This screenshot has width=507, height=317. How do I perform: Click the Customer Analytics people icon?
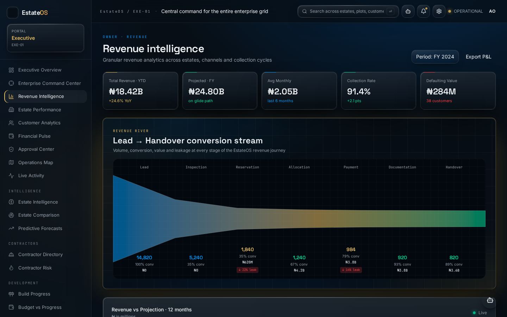pyautogui.click(x=11, y=123)
